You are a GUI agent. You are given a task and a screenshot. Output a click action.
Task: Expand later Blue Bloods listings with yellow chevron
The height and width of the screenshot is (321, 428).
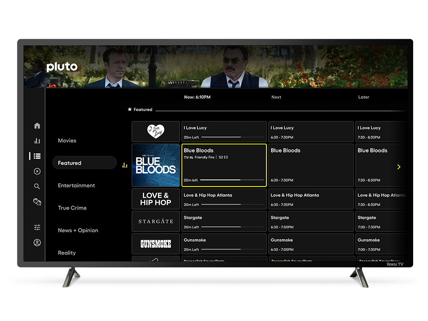[398, 166]
